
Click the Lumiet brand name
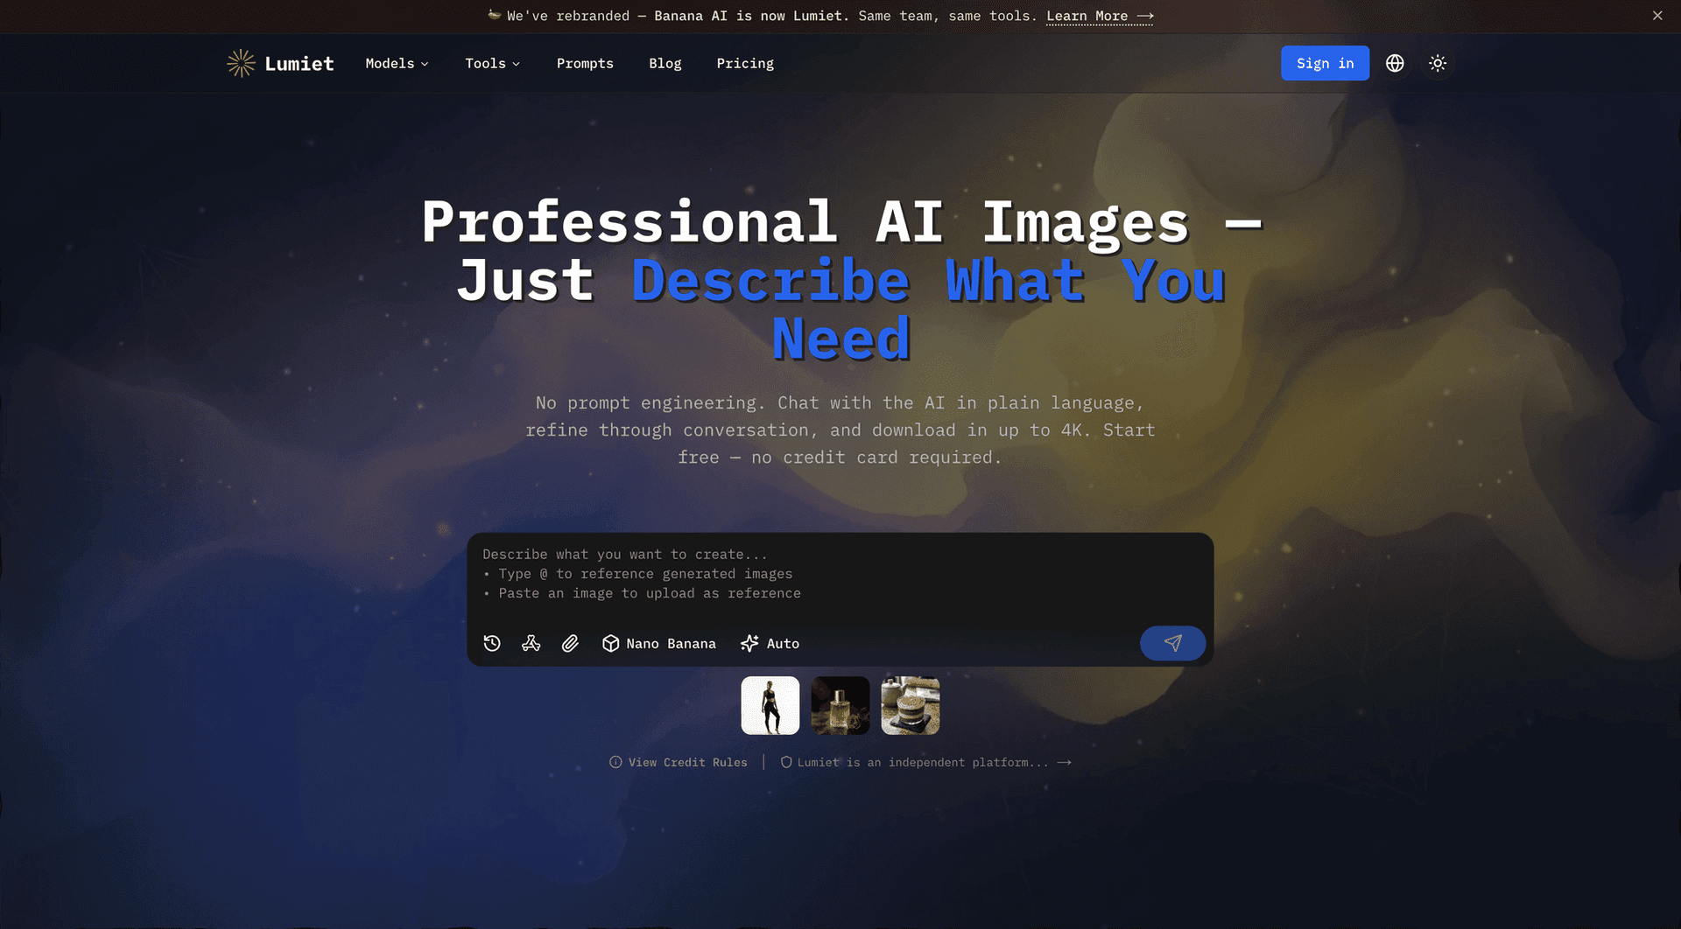pos(299,63)
